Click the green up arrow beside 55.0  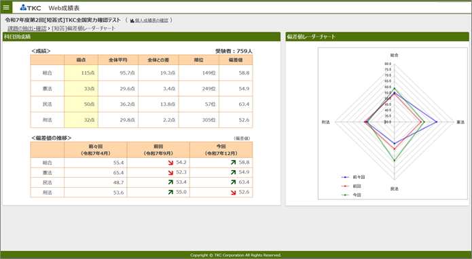tap(170, 193)
